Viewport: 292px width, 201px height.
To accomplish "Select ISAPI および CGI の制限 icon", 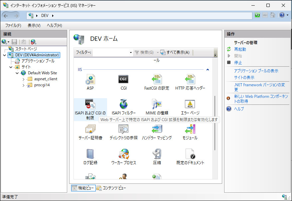I will tap(90, 109).
